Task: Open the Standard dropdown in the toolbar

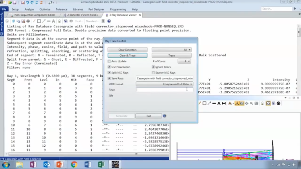Action: pos(92,21)
